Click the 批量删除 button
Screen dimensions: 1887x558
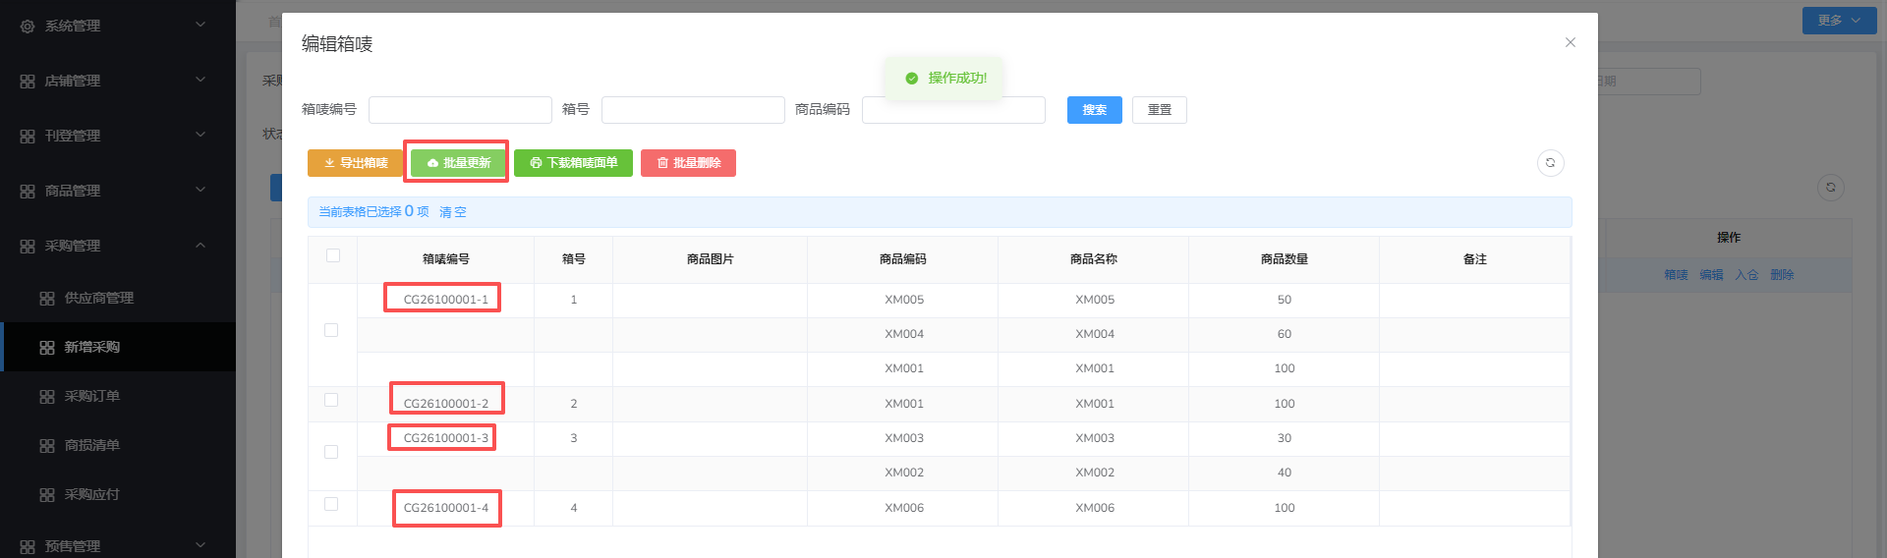688,163
